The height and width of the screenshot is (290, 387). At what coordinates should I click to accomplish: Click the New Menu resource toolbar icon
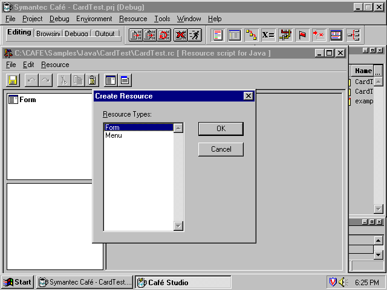click(x=125, y=80)
